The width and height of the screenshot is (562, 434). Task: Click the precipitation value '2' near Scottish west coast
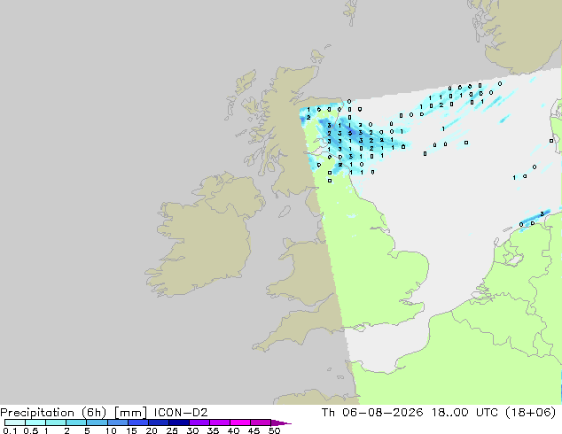coord(308,118)
